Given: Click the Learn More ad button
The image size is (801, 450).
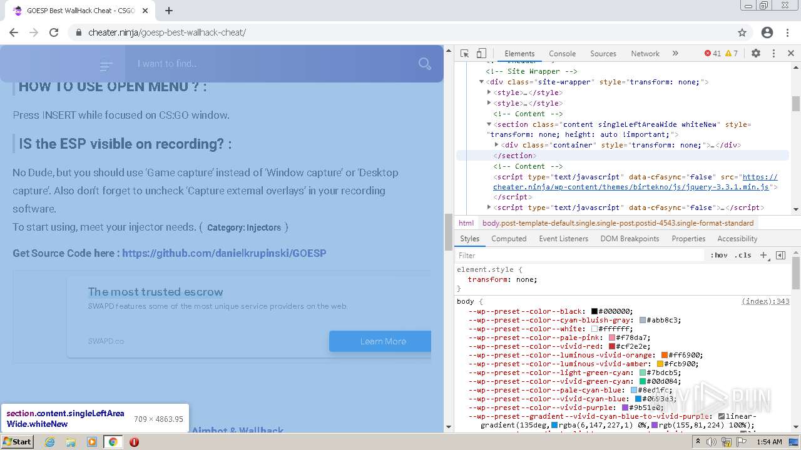Looking at the screenshot, I should [x=380, y=341].
